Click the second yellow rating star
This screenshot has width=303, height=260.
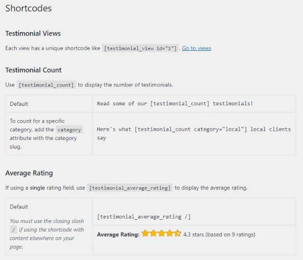click(x=153, y=234)
